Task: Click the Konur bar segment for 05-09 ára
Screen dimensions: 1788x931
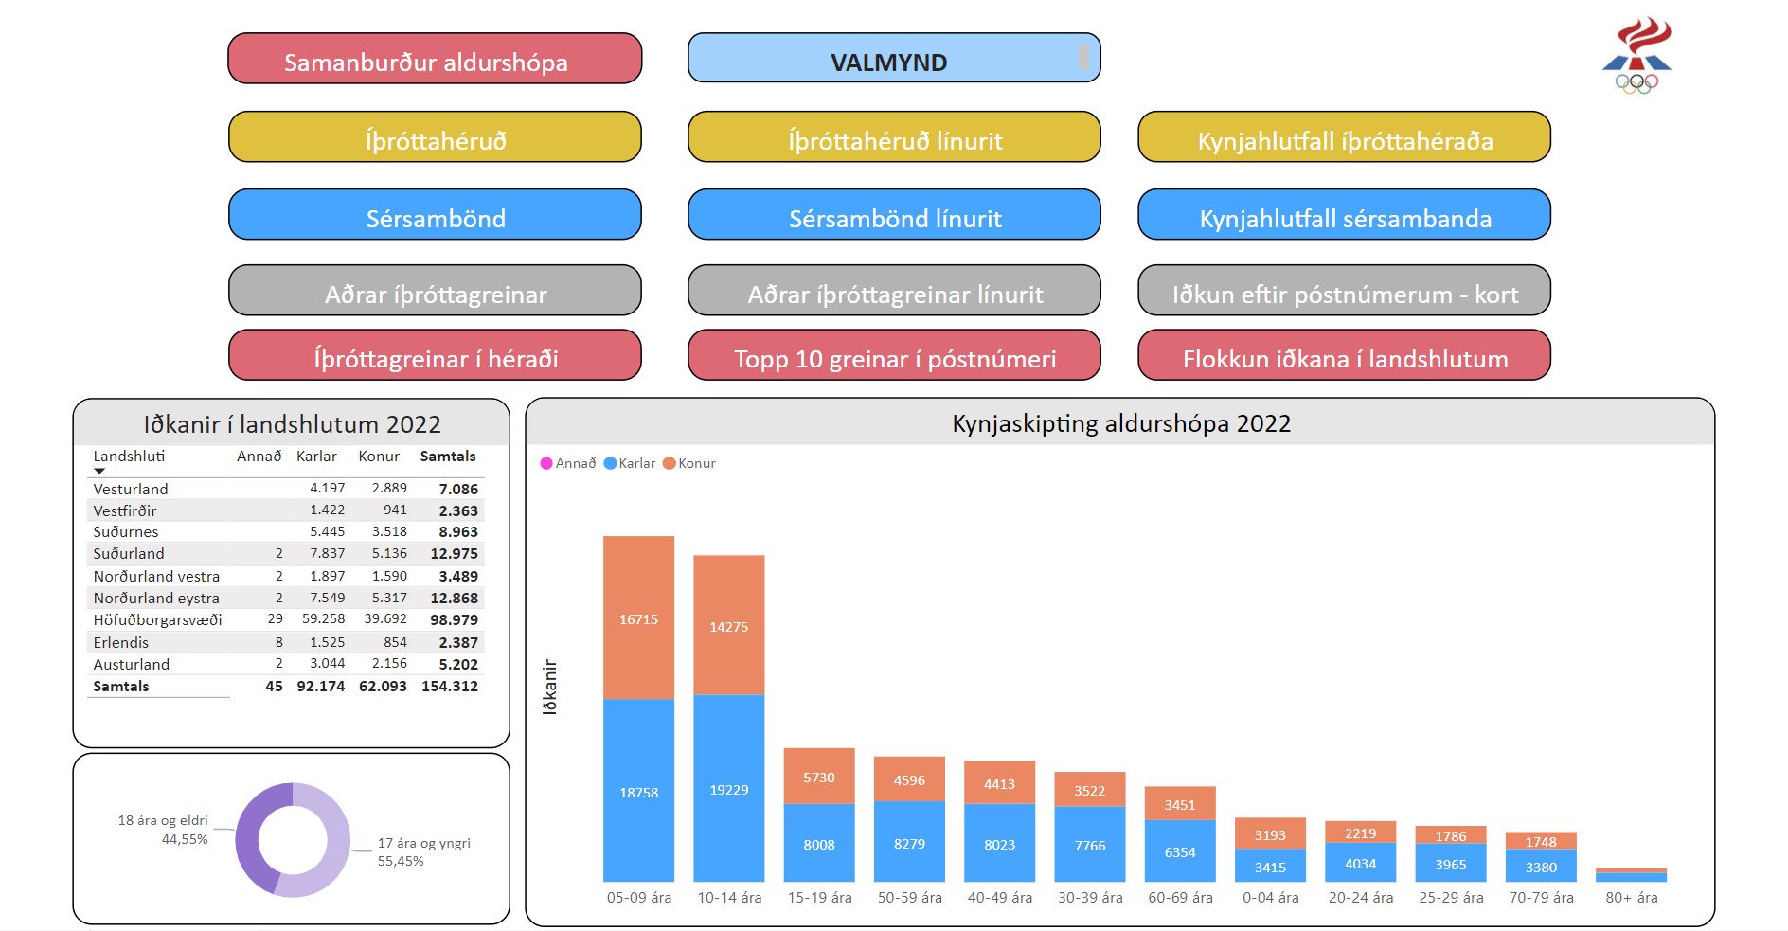Action: coord(638,618)
